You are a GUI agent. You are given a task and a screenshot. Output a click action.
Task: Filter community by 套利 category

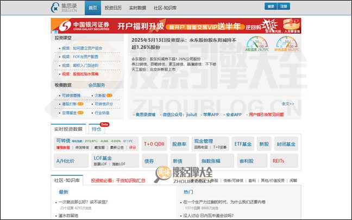tap(252, 180)
